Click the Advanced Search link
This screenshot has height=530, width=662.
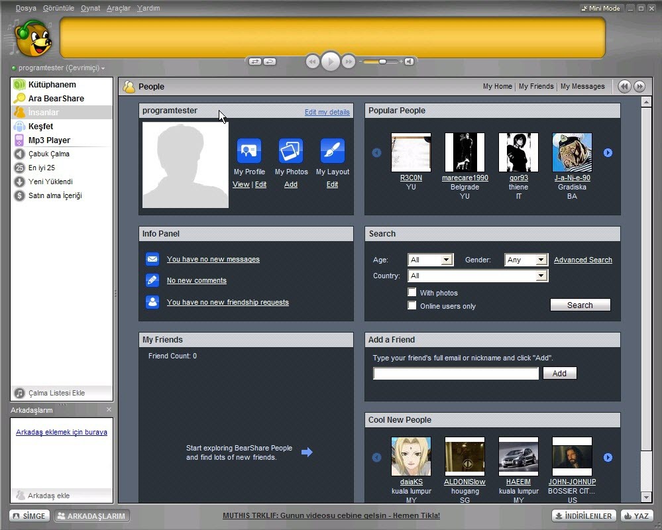coord(582,260)
